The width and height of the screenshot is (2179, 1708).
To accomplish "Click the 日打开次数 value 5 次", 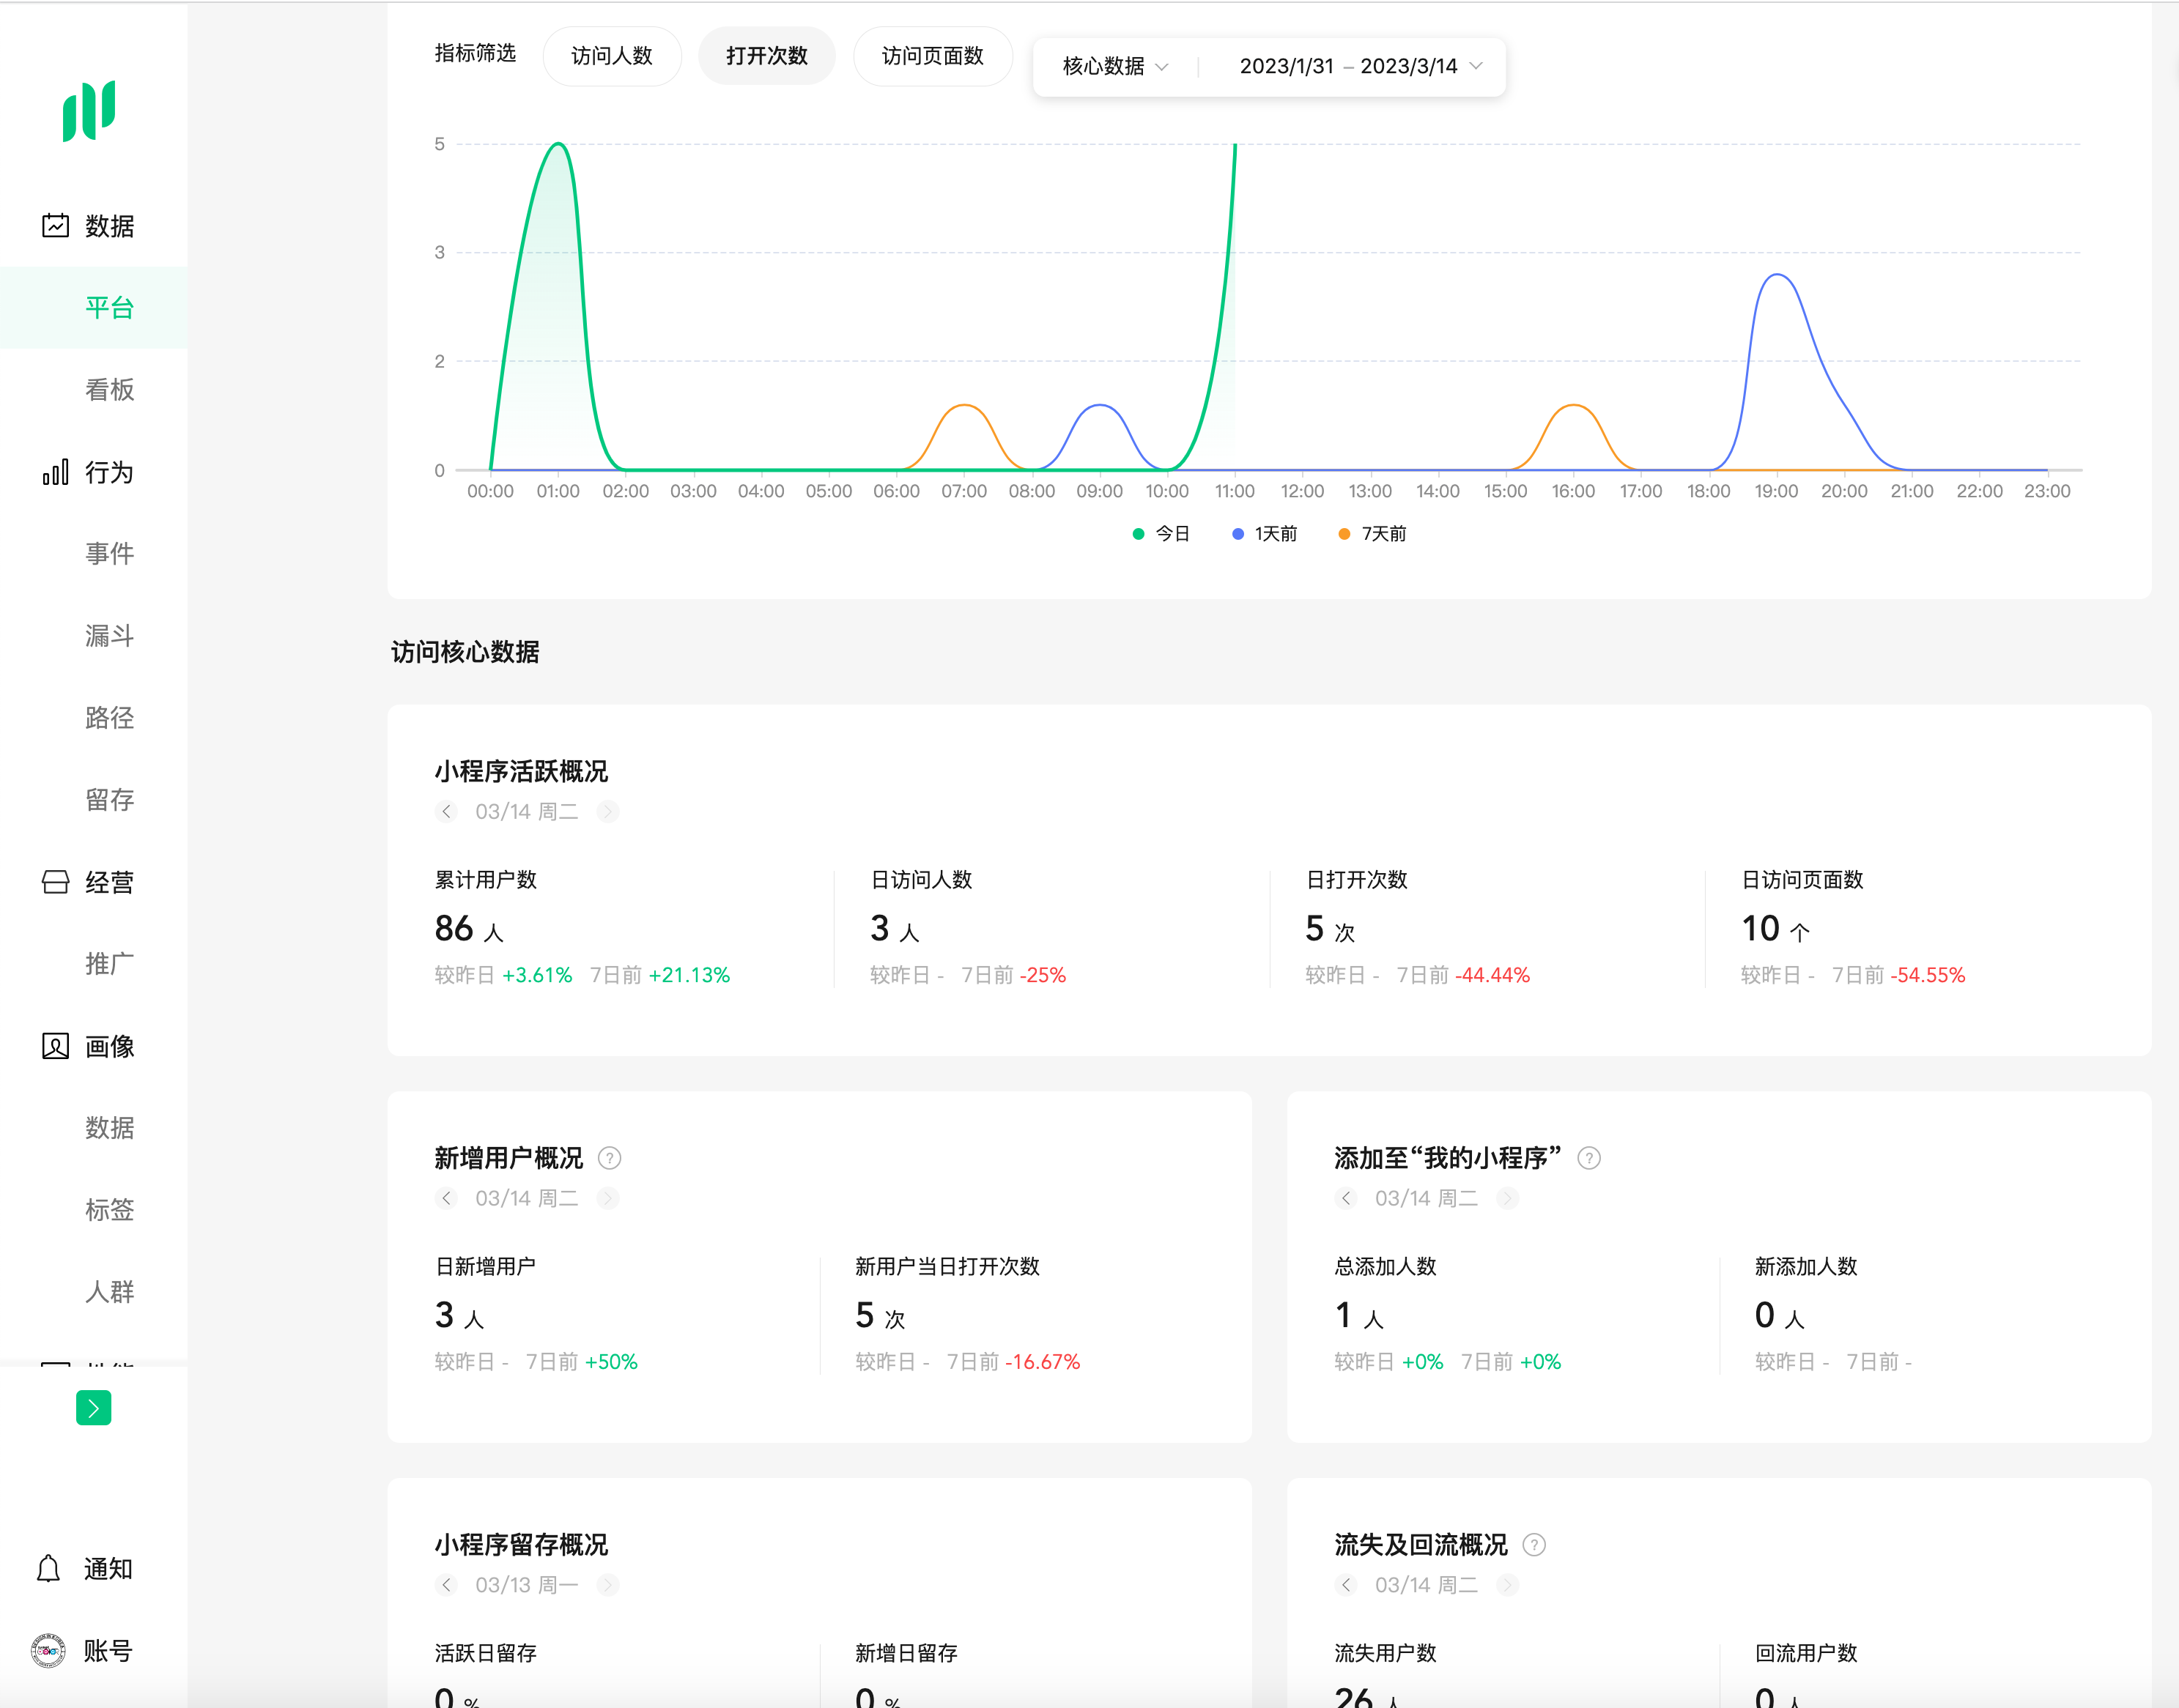I will (x=1331, y=929).
